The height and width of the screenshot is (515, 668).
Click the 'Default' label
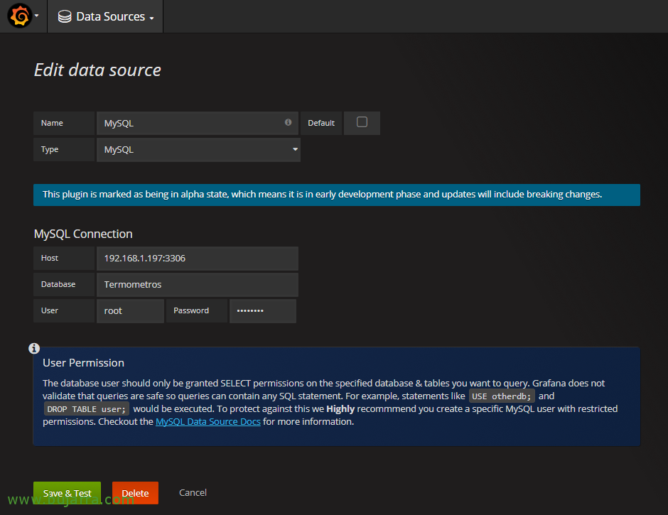coord(321,123)
